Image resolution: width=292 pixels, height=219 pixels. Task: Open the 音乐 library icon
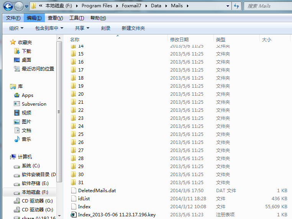(x=17, y=139)
